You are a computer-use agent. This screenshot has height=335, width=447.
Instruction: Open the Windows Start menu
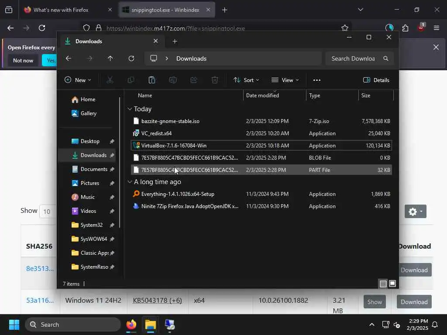[14, 325]
